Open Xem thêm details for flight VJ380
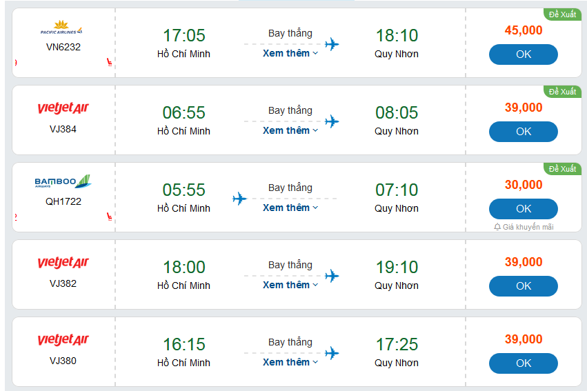This screenshot has height=391, width=587. (x=290, y=362)
